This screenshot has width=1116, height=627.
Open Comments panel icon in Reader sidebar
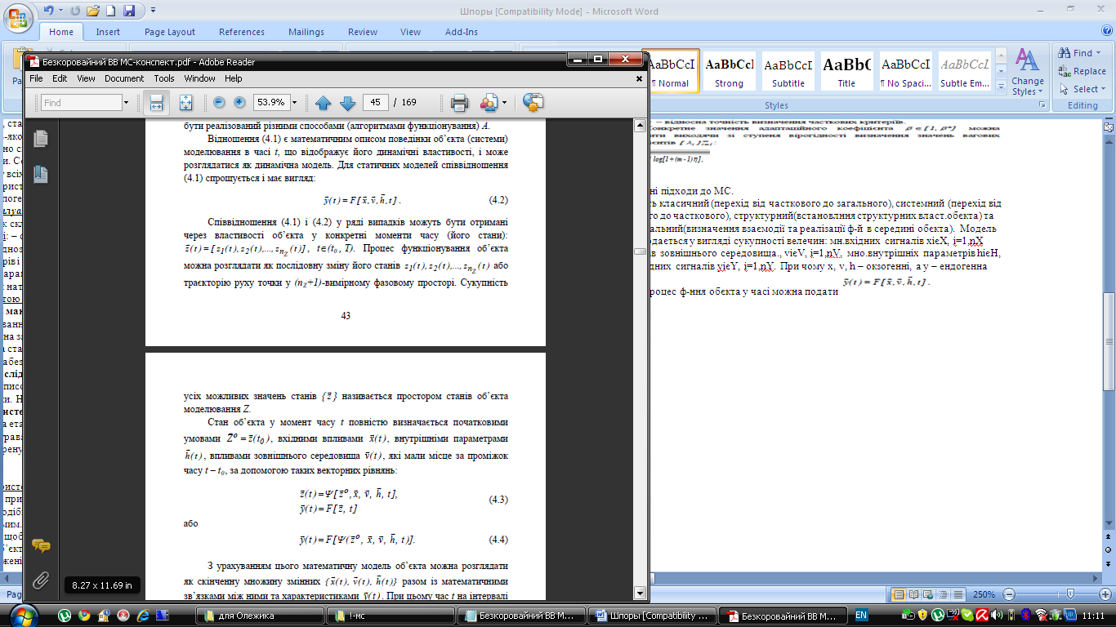(x=41, y=545)
